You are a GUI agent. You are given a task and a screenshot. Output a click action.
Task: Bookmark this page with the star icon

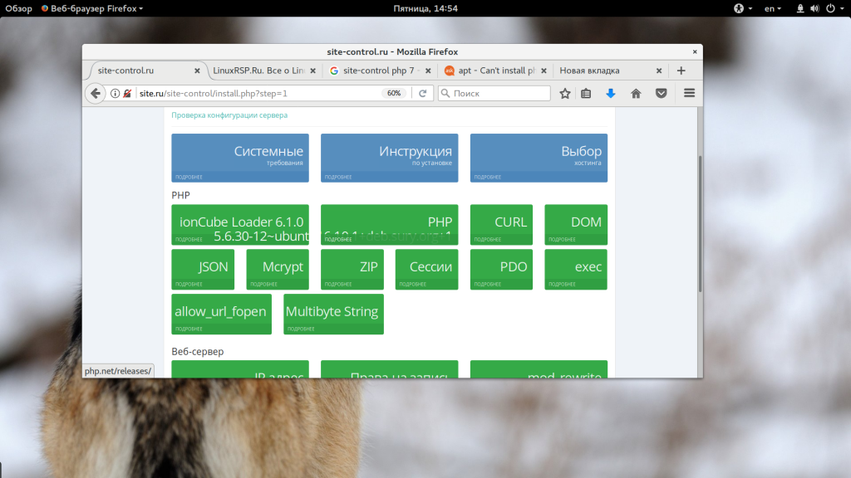[x=565, y=94]
